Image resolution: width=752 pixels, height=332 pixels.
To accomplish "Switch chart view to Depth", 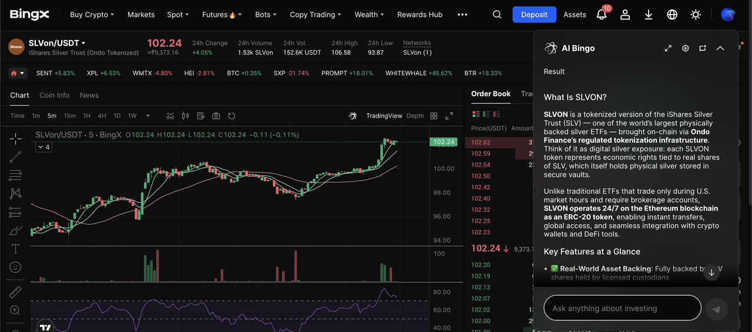I will pyautogui.click(x=415, y=116).
